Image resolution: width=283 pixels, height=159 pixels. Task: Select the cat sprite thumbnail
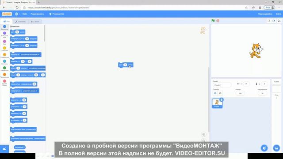217,103
